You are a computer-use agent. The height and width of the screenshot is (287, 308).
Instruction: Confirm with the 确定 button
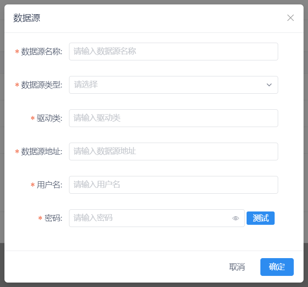coord(277,267)
